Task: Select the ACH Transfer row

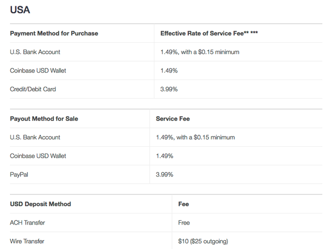Action: pos(166,222)
